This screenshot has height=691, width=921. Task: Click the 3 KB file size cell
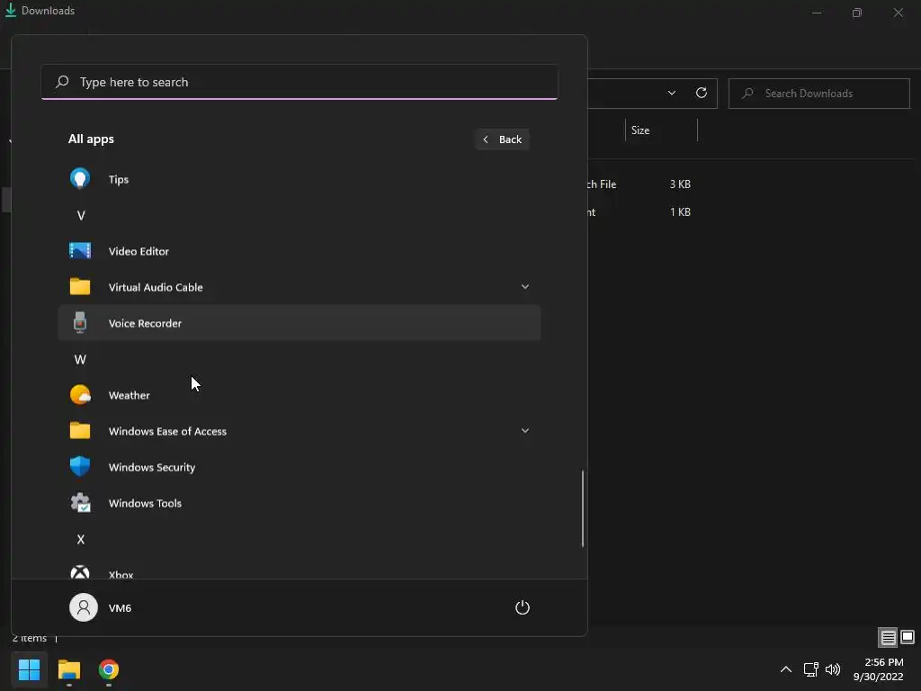[x=680, y=184]
